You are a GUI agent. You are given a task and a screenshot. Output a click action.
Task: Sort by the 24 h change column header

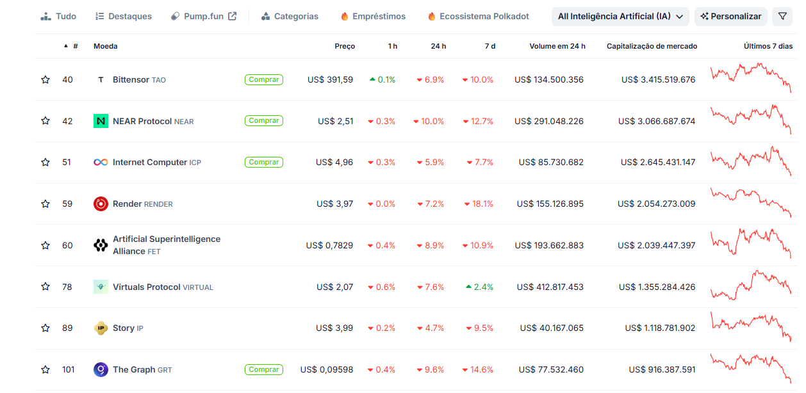438,46
